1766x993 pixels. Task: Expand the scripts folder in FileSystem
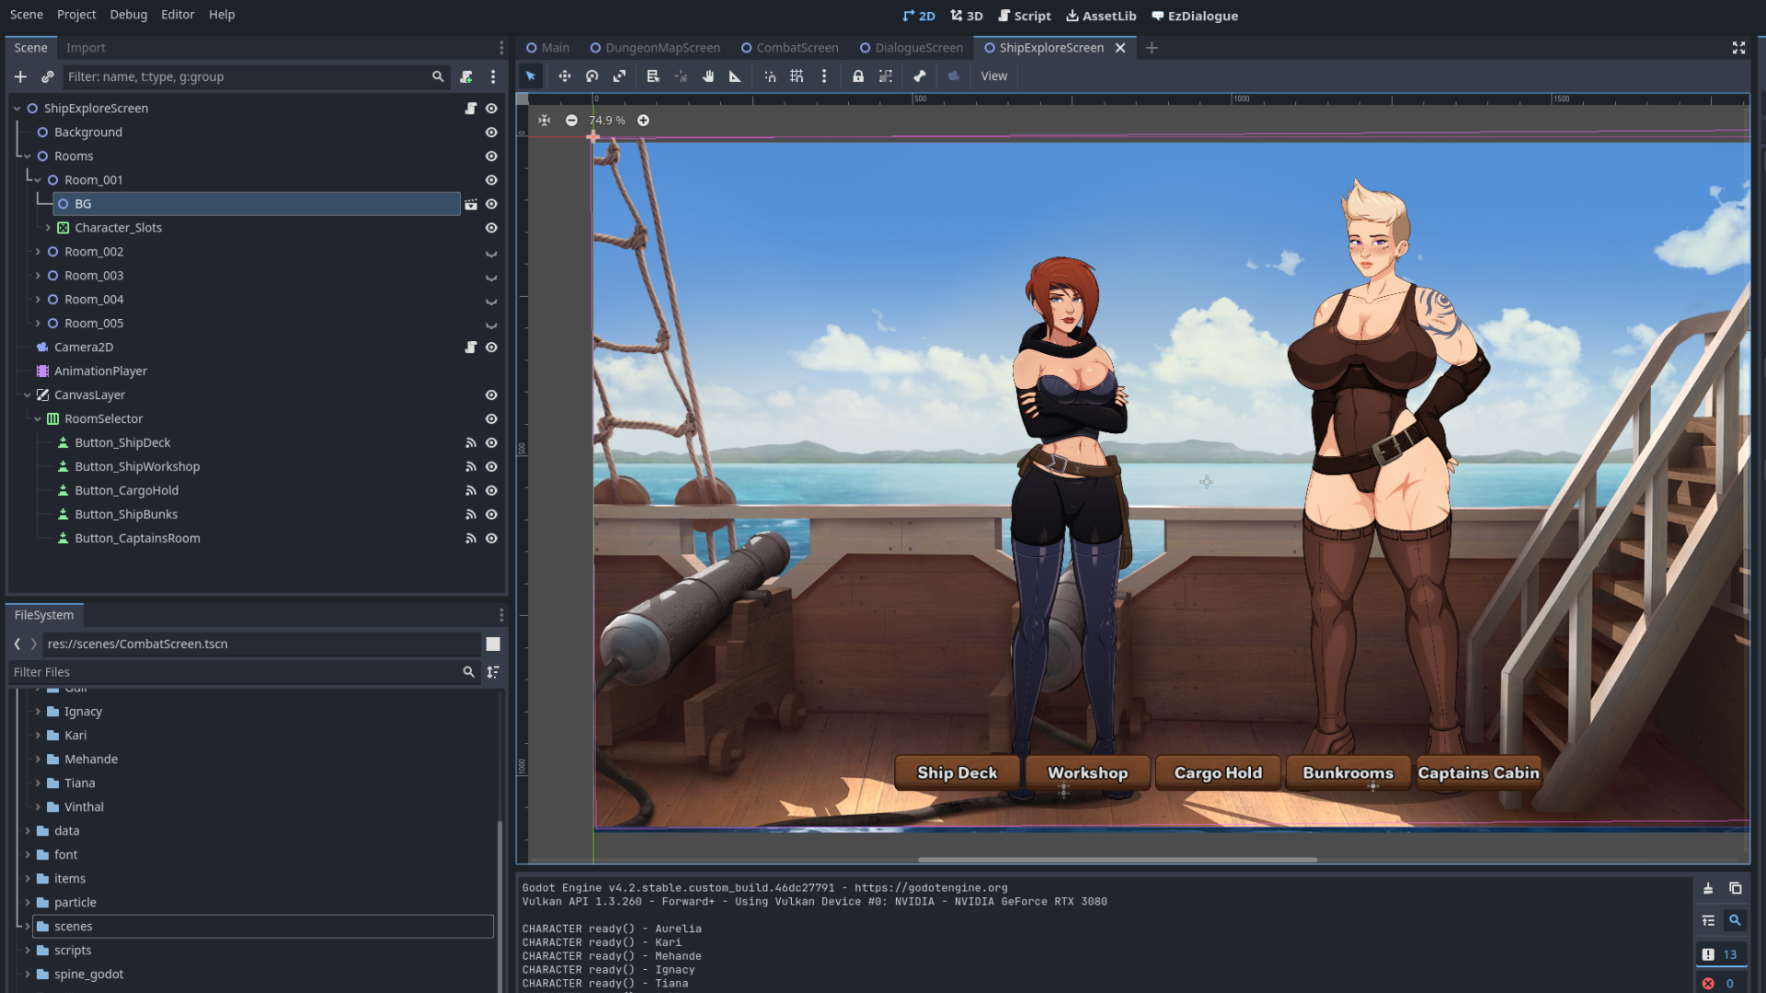tap(28, 951)
